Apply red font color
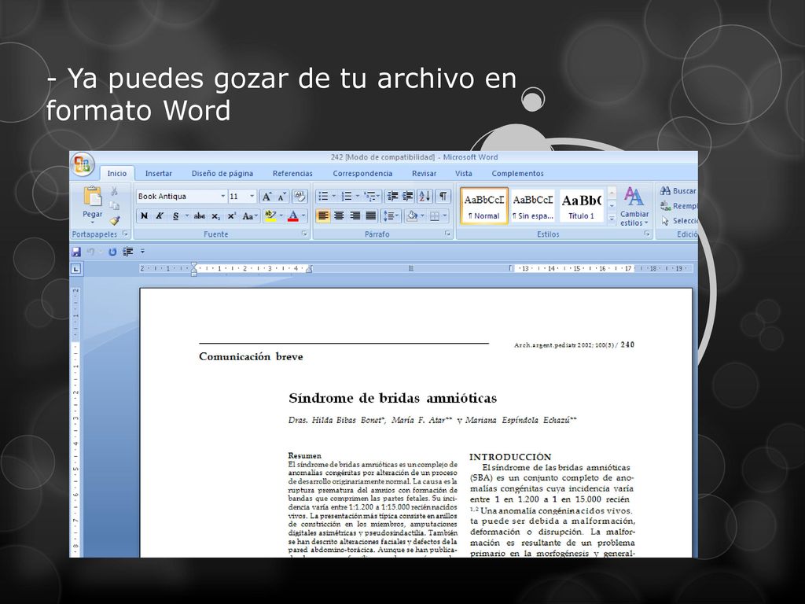 coord(293,215)
